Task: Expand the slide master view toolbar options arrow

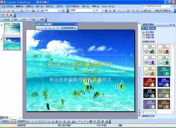Action: [76, 24]
